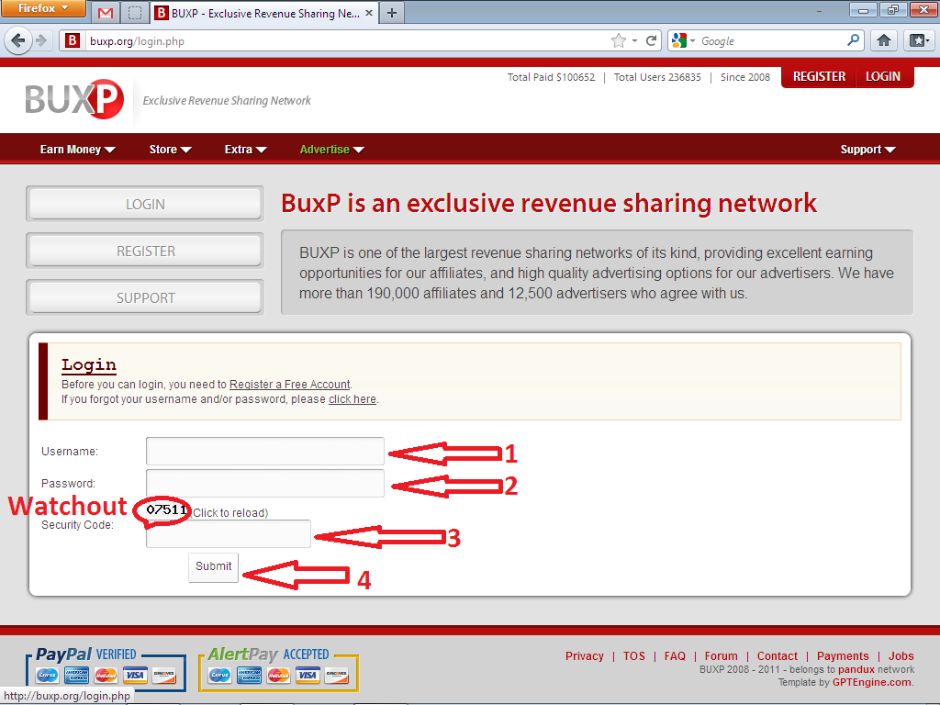Click the top red LOGIN button
Screen dimensions: 940x705
click(x=883, y=77)
